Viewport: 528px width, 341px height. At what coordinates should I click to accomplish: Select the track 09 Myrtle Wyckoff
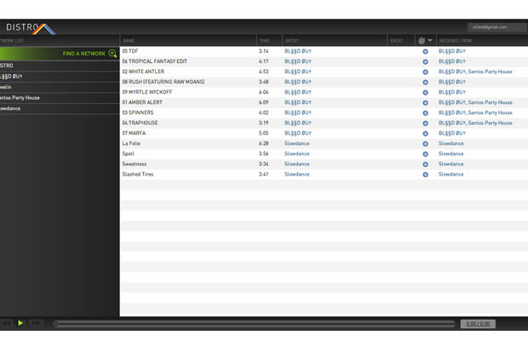(147, 92)
